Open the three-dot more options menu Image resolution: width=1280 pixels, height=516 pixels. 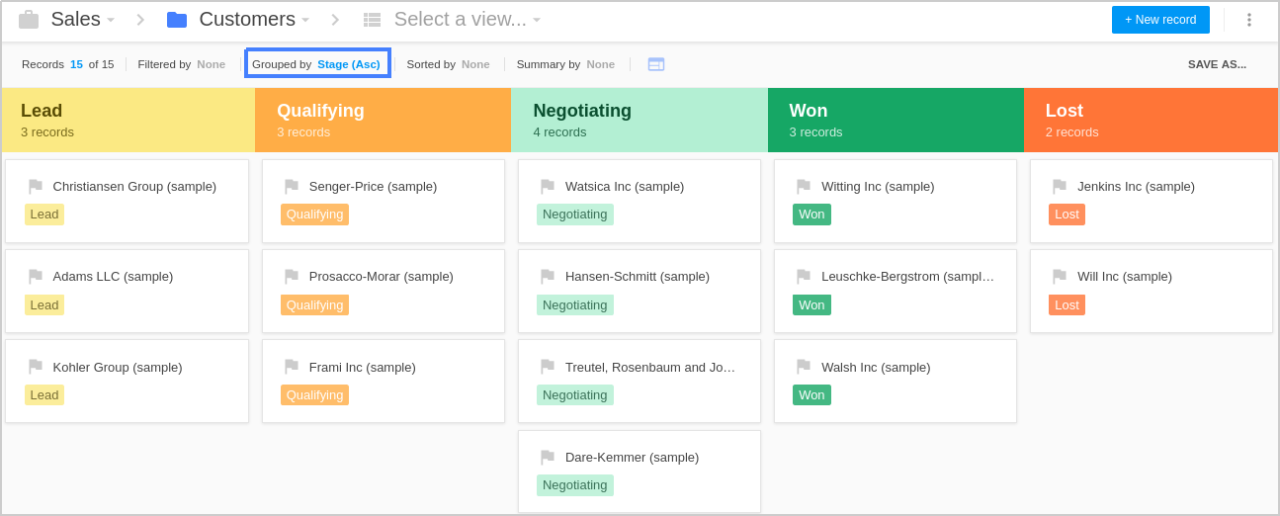pos(1248,20)
